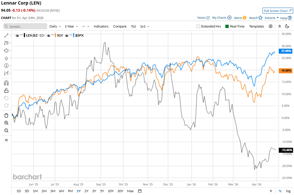Select the 10Y range button
The image size is (294, 195).
(x=111, y=191)
